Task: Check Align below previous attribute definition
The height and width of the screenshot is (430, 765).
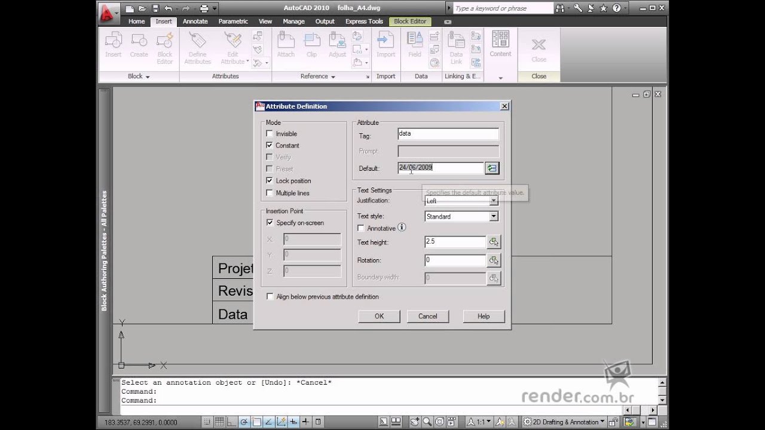Action: tap(270, 296)
